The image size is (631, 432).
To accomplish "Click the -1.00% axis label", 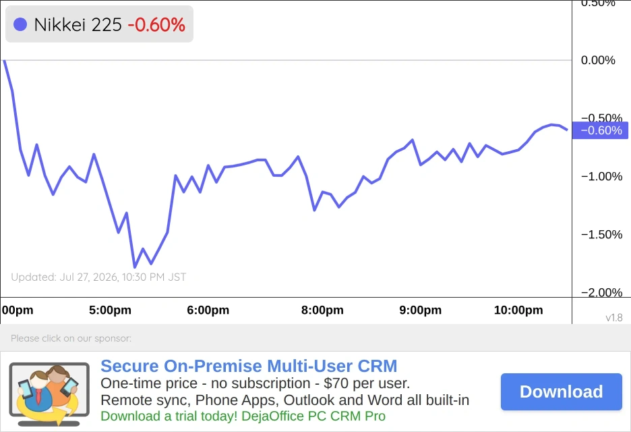I will click(x=601, y=176).
